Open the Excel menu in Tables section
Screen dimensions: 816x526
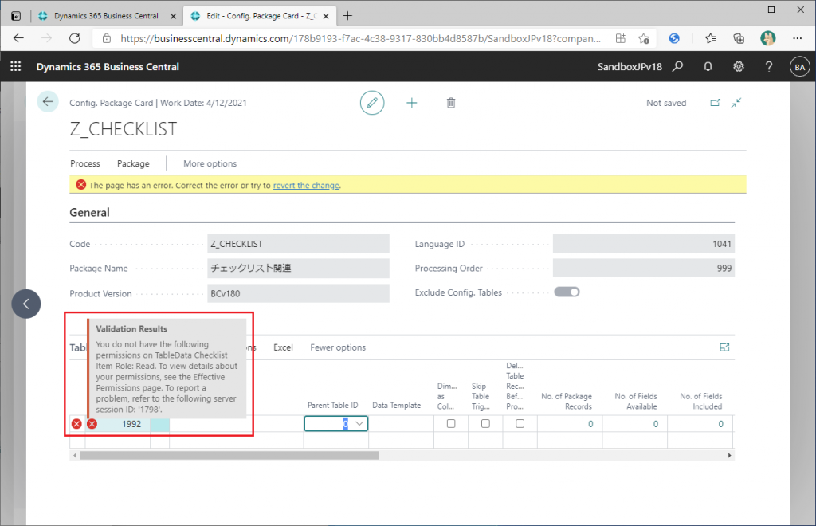(283, 347)
